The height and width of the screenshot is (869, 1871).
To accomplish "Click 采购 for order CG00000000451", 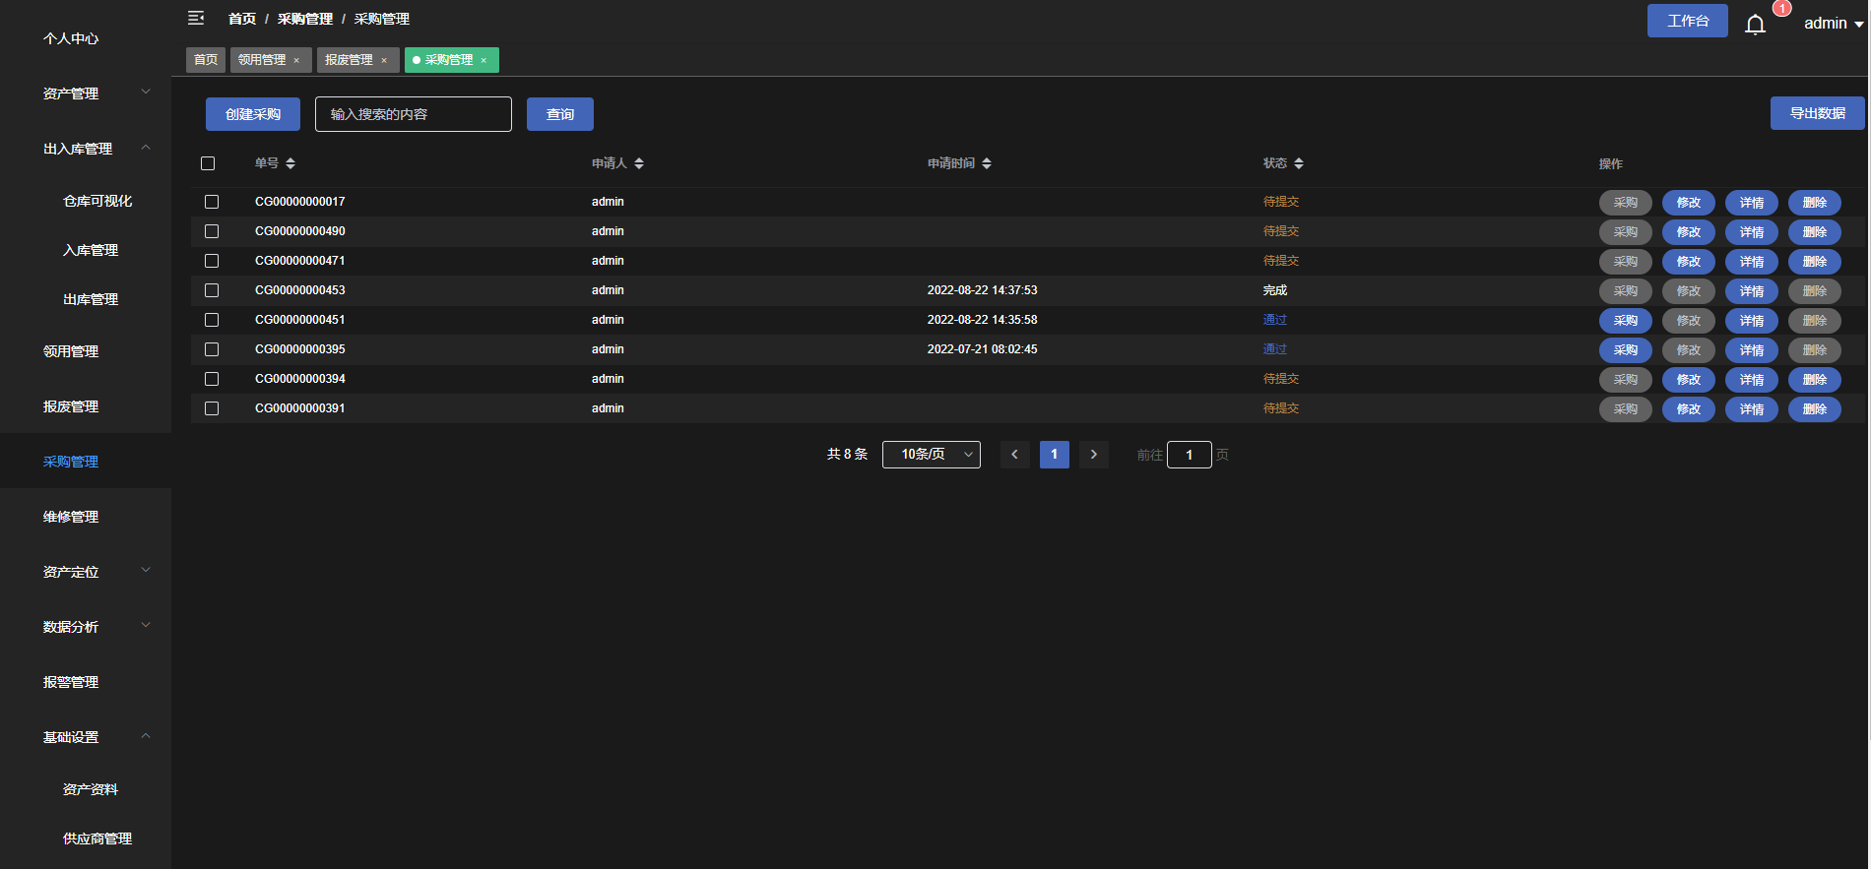I will 1626,321.
